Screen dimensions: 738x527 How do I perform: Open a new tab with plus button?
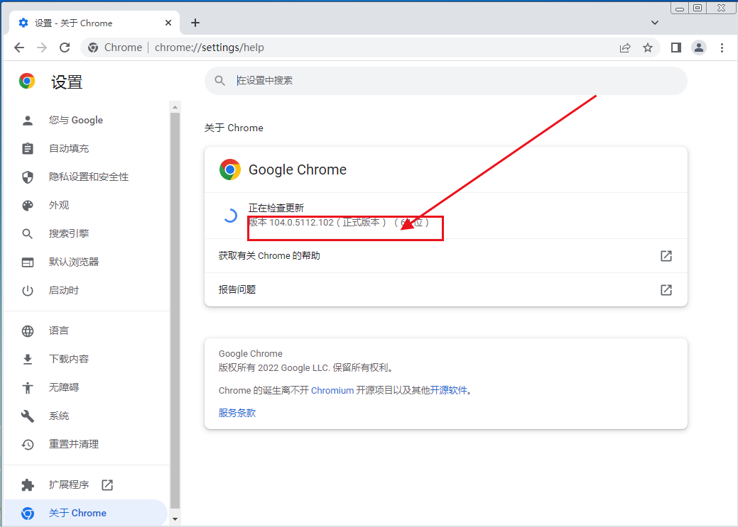(x=195, y=23)
